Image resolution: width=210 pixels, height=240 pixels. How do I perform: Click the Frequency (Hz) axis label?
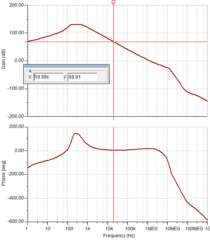(119, 236)
